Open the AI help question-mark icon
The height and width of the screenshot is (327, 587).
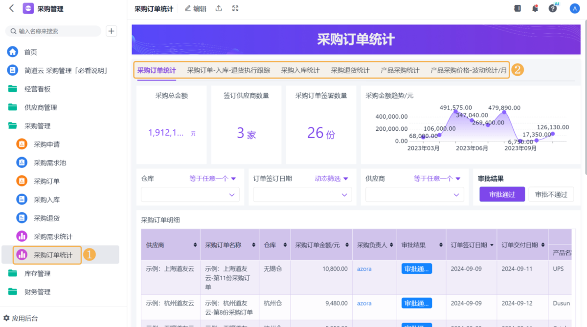point(553,8)
